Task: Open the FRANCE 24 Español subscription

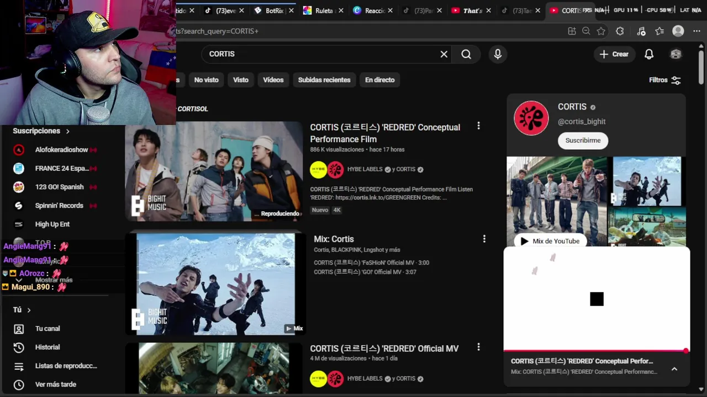Action: (x=62, y=169)
